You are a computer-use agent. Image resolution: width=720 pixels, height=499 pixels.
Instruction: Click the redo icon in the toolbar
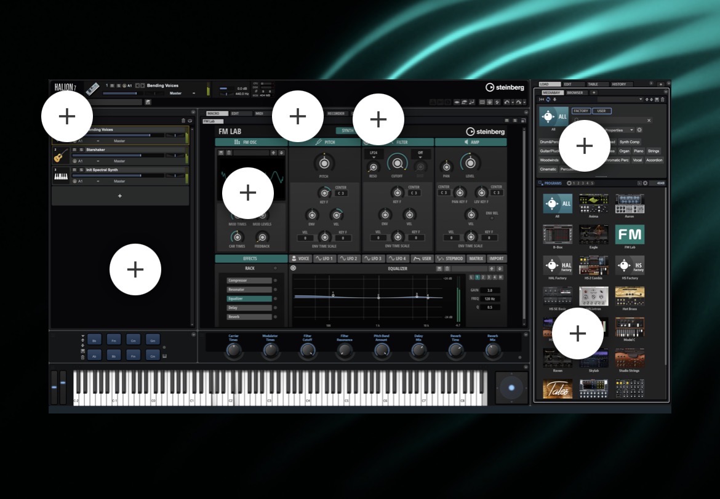click(x=518, y=102)
